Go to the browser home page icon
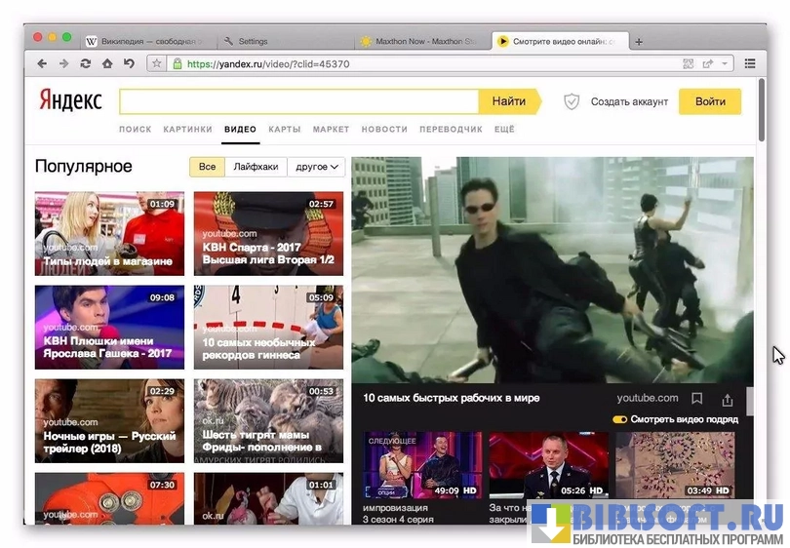 107,63
